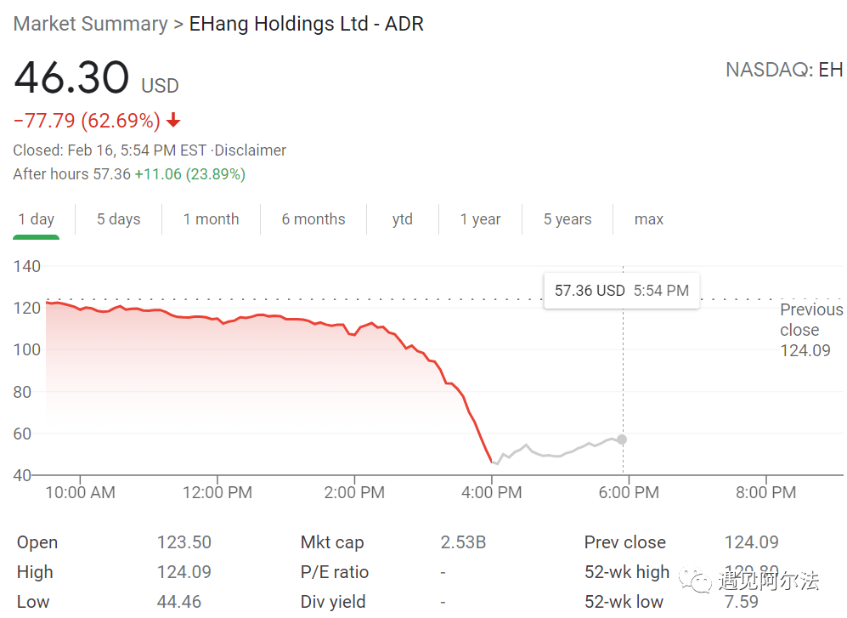Click the P/E ratio label
Screen dimensions: 847x618
335,572
